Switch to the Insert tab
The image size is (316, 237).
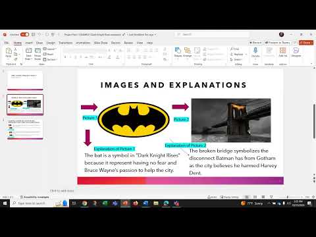(x=29, y=43)
